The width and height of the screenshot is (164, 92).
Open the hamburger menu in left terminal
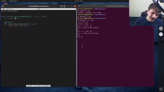pyautogui.click(x=64, y=6)
